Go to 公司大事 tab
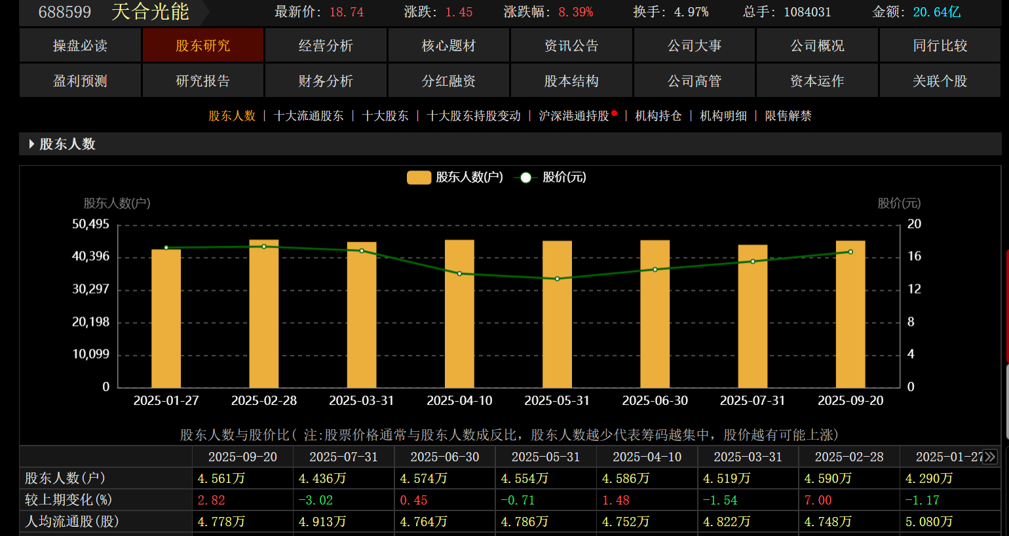 [x=695, y=45]
